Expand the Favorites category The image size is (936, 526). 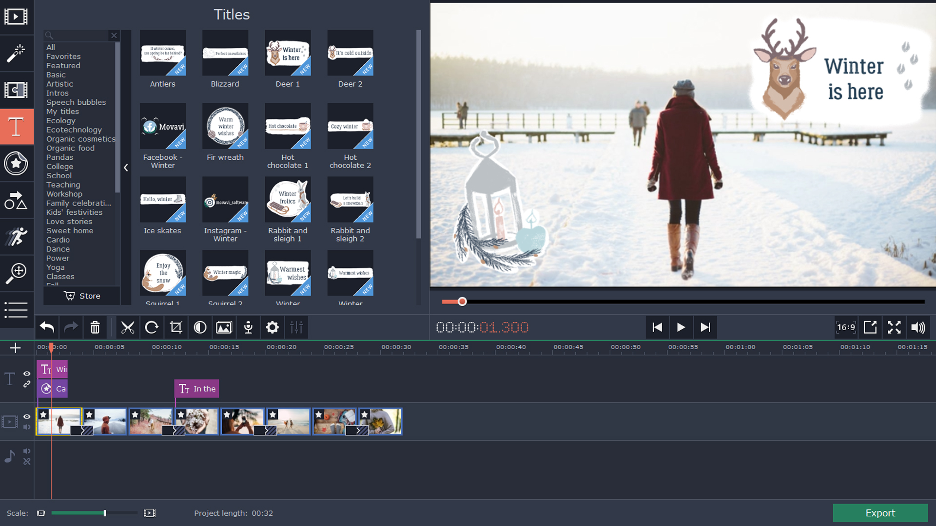63,56
